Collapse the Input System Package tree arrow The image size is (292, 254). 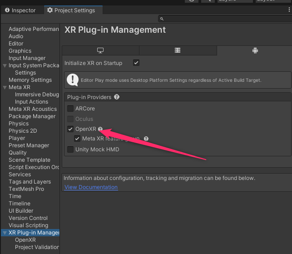click(5, 65)
